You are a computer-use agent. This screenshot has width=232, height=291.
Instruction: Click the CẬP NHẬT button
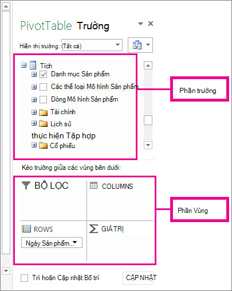click(141, 278)
